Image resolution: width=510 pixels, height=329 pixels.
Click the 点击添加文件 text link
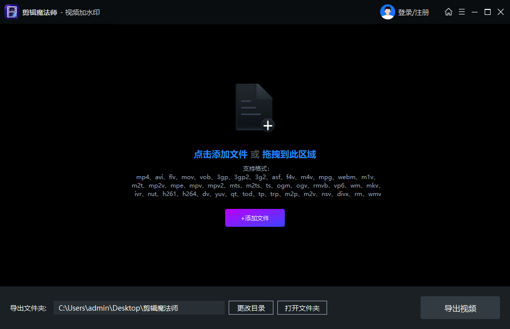220,154
